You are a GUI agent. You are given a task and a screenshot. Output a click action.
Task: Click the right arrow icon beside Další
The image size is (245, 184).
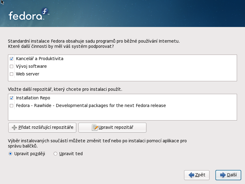[223, 175]
